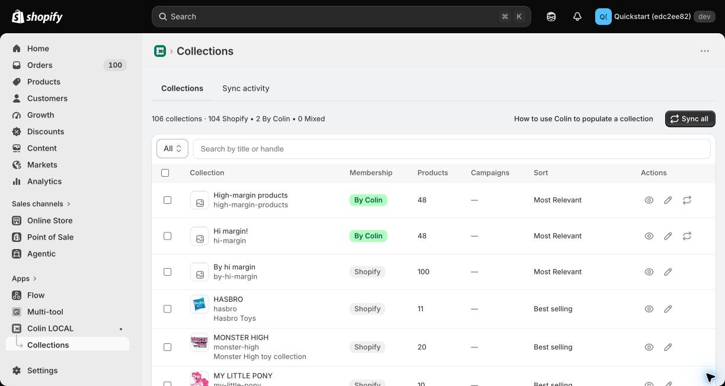Switch to the Collections tab

click(182, 88)
